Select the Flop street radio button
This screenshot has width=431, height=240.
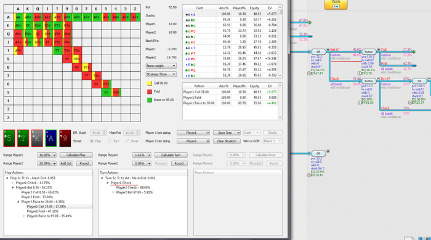92,141
